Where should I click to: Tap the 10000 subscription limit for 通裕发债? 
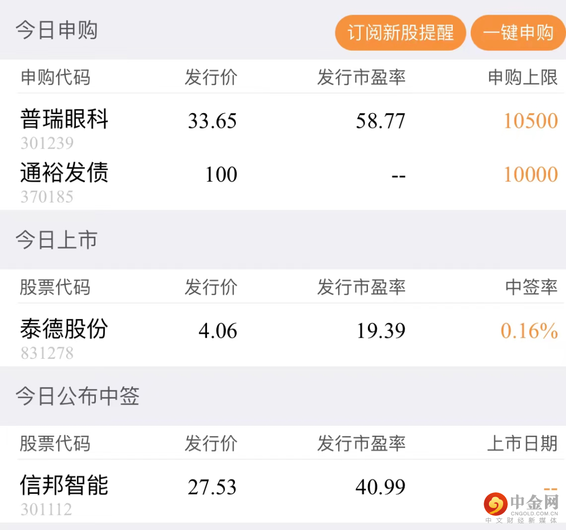point(530,174)
